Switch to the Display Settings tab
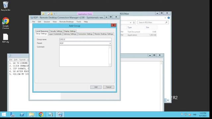Viewport: 212px width, 119px height. 70,31
